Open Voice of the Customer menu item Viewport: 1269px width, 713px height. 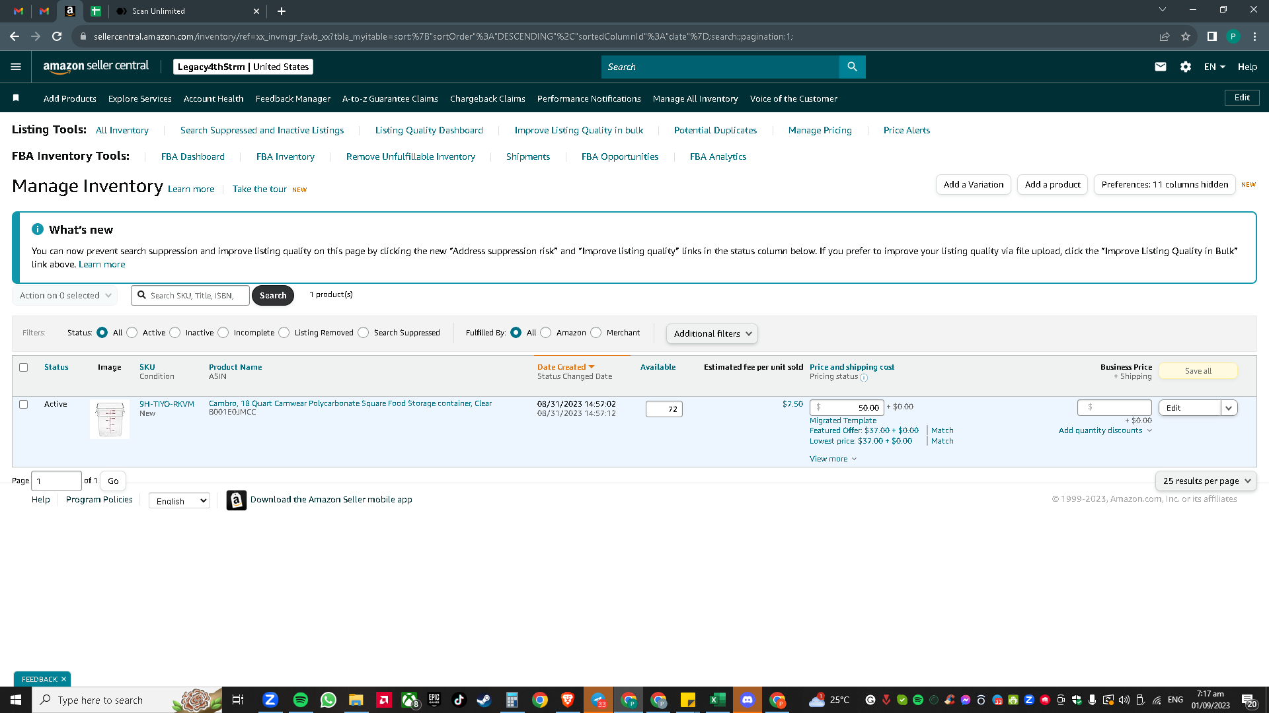click(x=794, y=98)
